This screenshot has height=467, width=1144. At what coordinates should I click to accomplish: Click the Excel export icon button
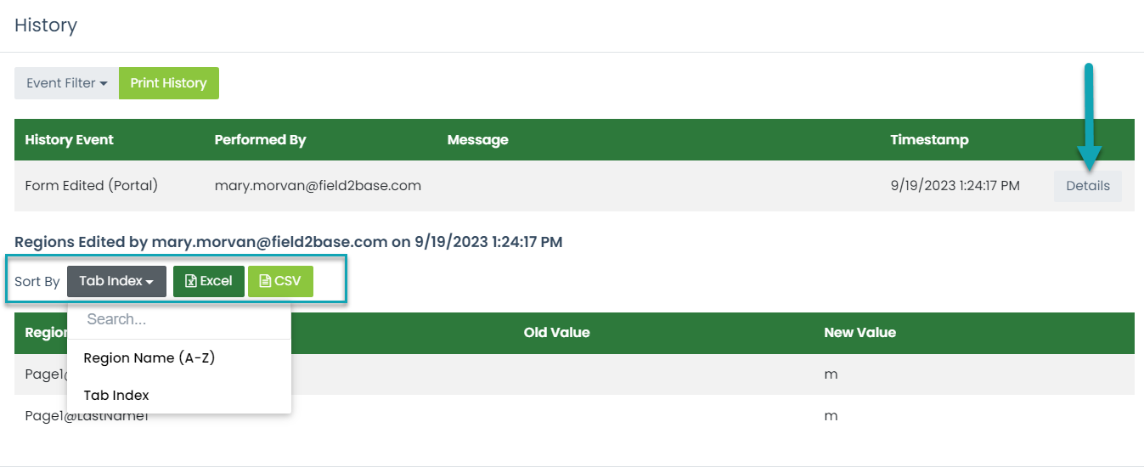(x=208, y=281)
